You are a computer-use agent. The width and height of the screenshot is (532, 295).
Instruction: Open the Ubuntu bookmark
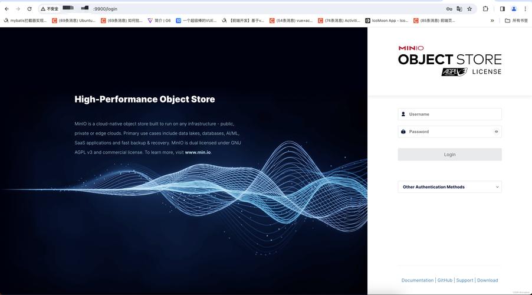pyautogui.click(x=74, y=21)
